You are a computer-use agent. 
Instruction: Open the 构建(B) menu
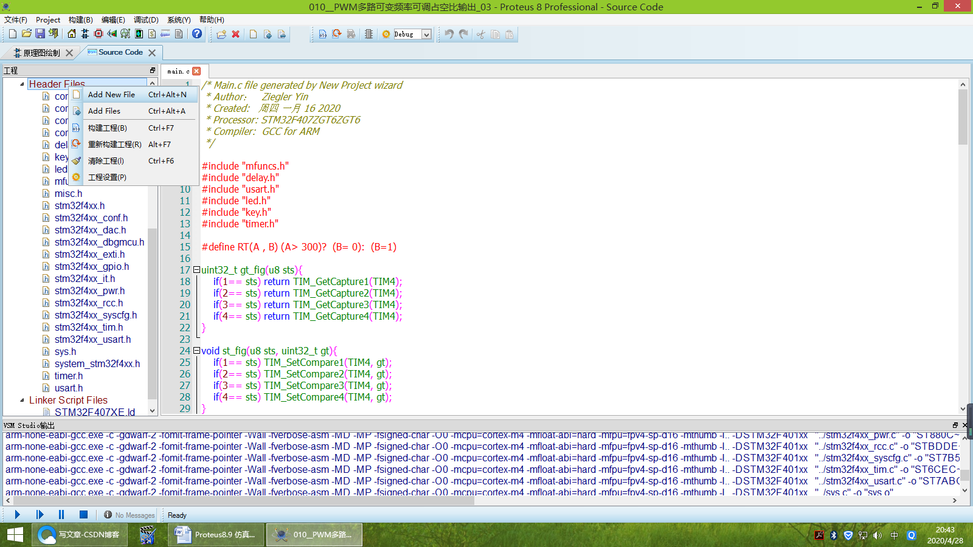point(81,20)
